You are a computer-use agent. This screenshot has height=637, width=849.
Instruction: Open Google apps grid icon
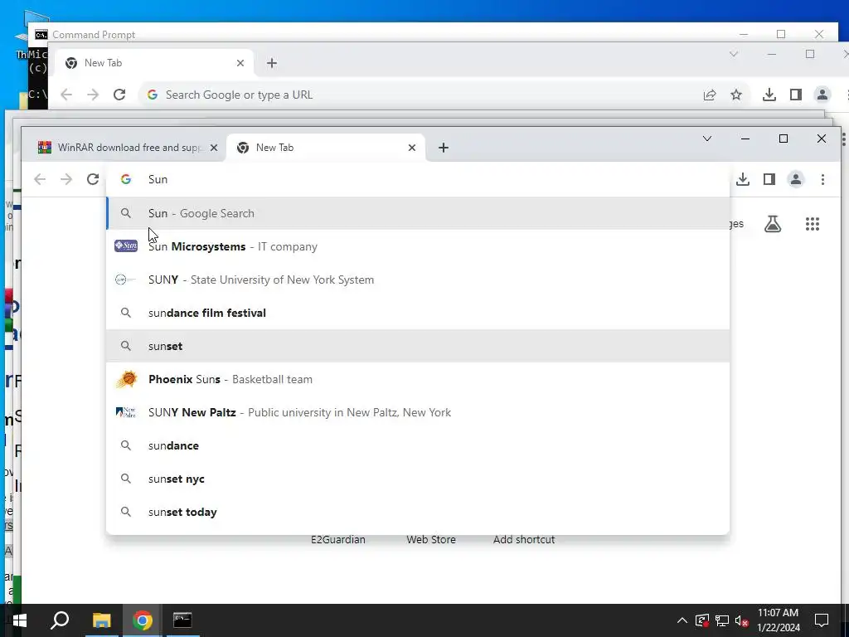click(x=813, y=224)
